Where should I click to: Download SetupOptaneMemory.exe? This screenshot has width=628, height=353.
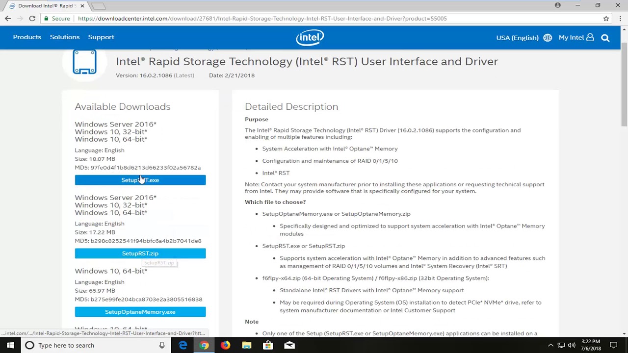(x=140, y=312)
